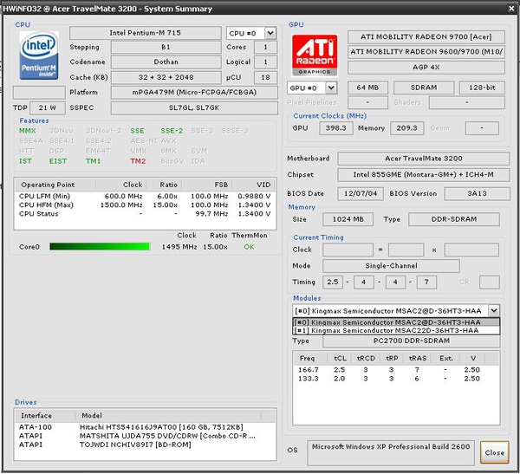
Task: Click the ATI Radeon graphics logo
Action: 315,55
